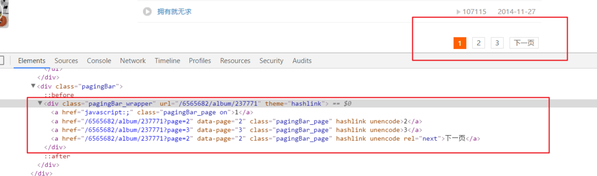Switch to the Profiles tab
The height and width of the screenshot is (176, 597).
(200, 61)
